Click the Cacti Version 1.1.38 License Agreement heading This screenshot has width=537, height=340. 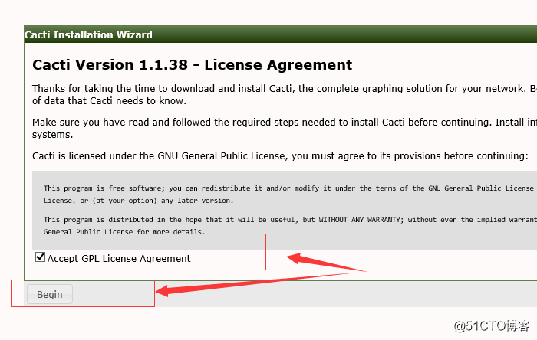(x=192, y=65)
